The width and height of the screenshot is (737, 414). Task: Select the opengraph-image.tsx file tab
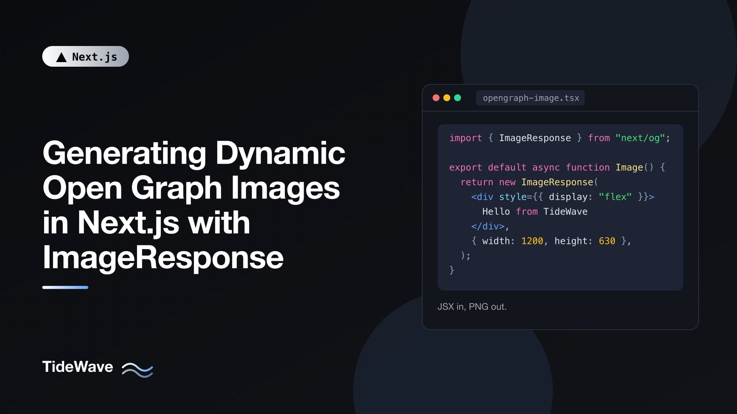[530, 98]
